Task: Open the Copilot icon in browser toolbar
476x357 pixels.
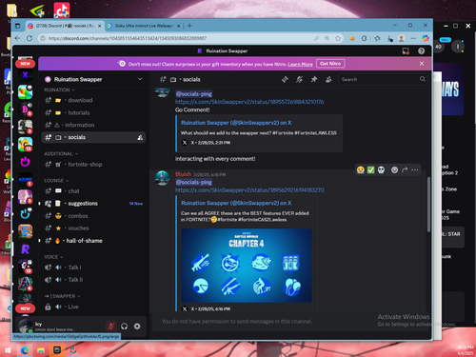Action: [426, 38]
